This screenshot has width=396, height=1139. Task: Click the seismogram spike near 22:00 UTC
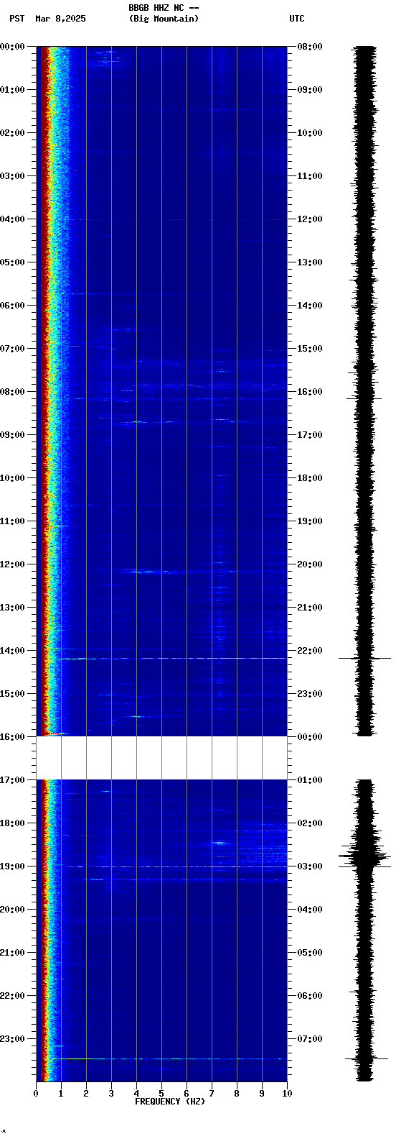point(365,658)
